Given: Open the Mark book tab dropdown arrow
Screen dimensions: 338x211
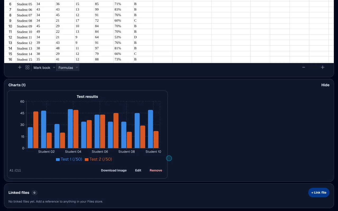Looking at the screenshot, I should point(54,68).
